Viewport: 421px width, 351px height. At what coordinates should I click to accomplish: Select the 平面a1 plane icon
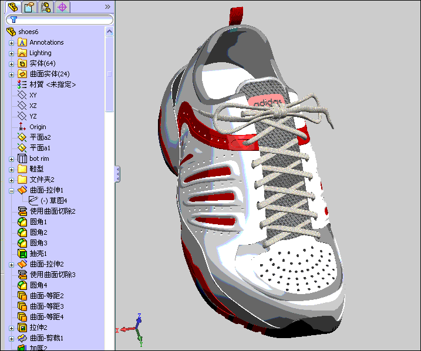22,147
